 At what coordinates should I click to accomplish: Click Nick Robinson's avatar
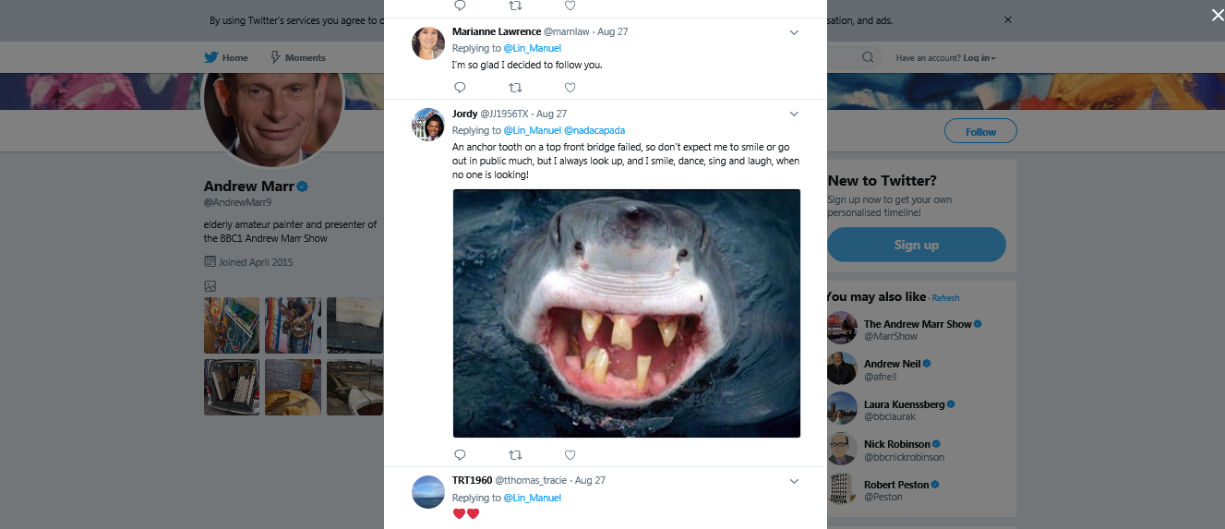pos(842,449)
